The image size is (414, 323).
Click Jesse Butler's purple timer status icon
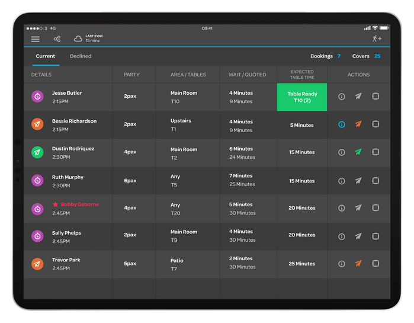(x=37, y=97)
